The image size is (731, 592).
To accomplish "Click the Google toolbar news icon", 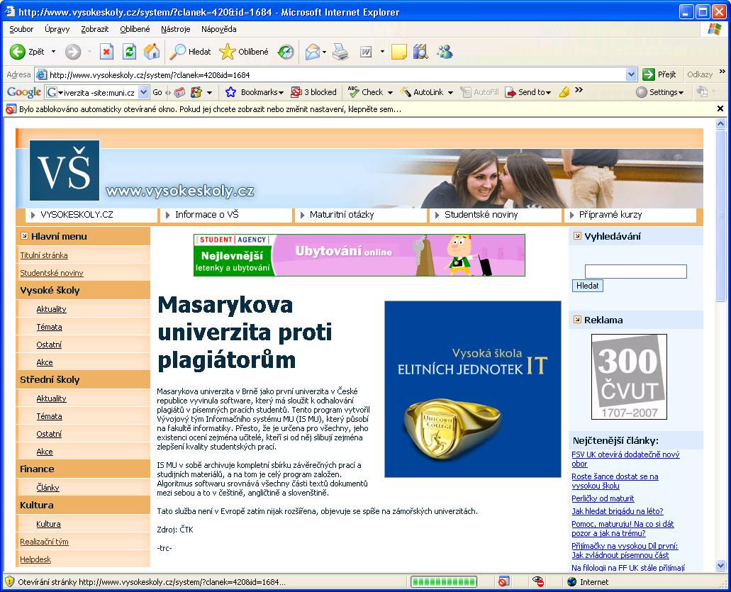I will (179, 92).
